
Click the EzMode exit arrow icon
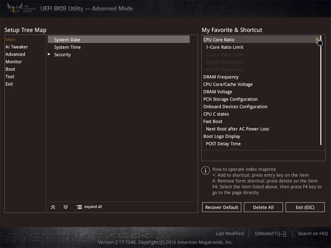click(283, 234)
